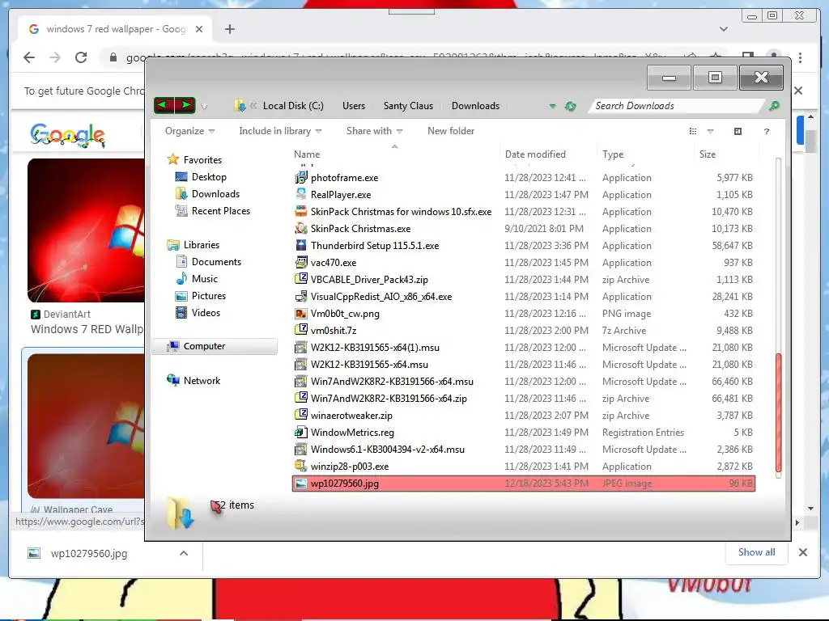Select the winzip28-p003.exe icon
This screenshot has height=621, width=829.
tap(301, 466)
